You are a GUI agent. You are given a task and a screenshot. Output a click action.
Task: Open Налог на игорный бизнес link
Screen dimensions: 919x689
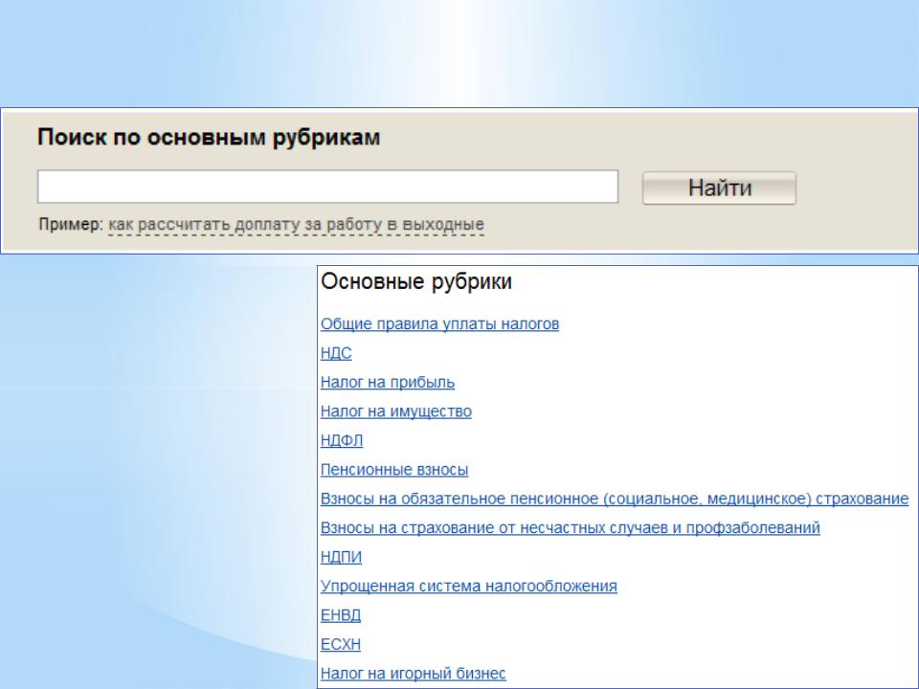pos(414,673)
